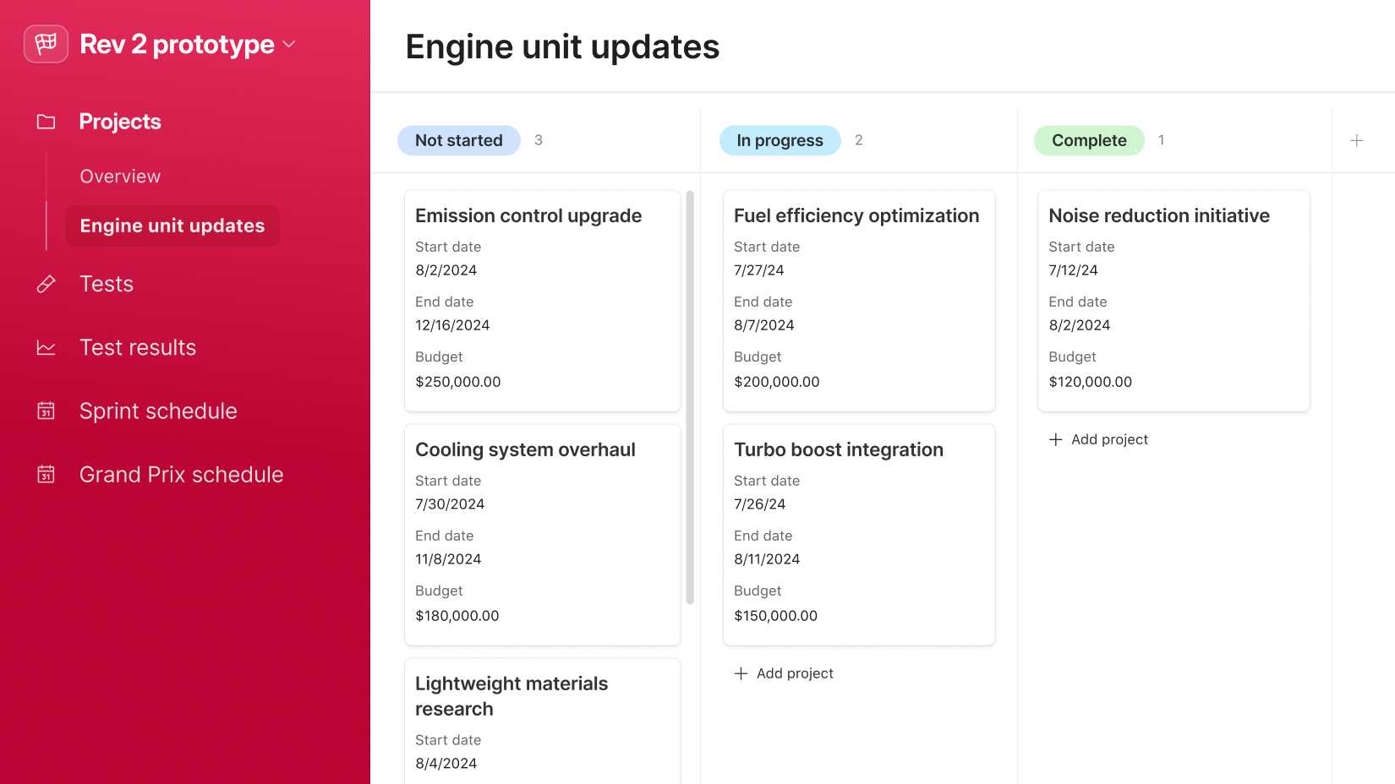This screenshot has width=1395, height=784.
Task: Click the Test results chart icon
Action: [46, 347]
